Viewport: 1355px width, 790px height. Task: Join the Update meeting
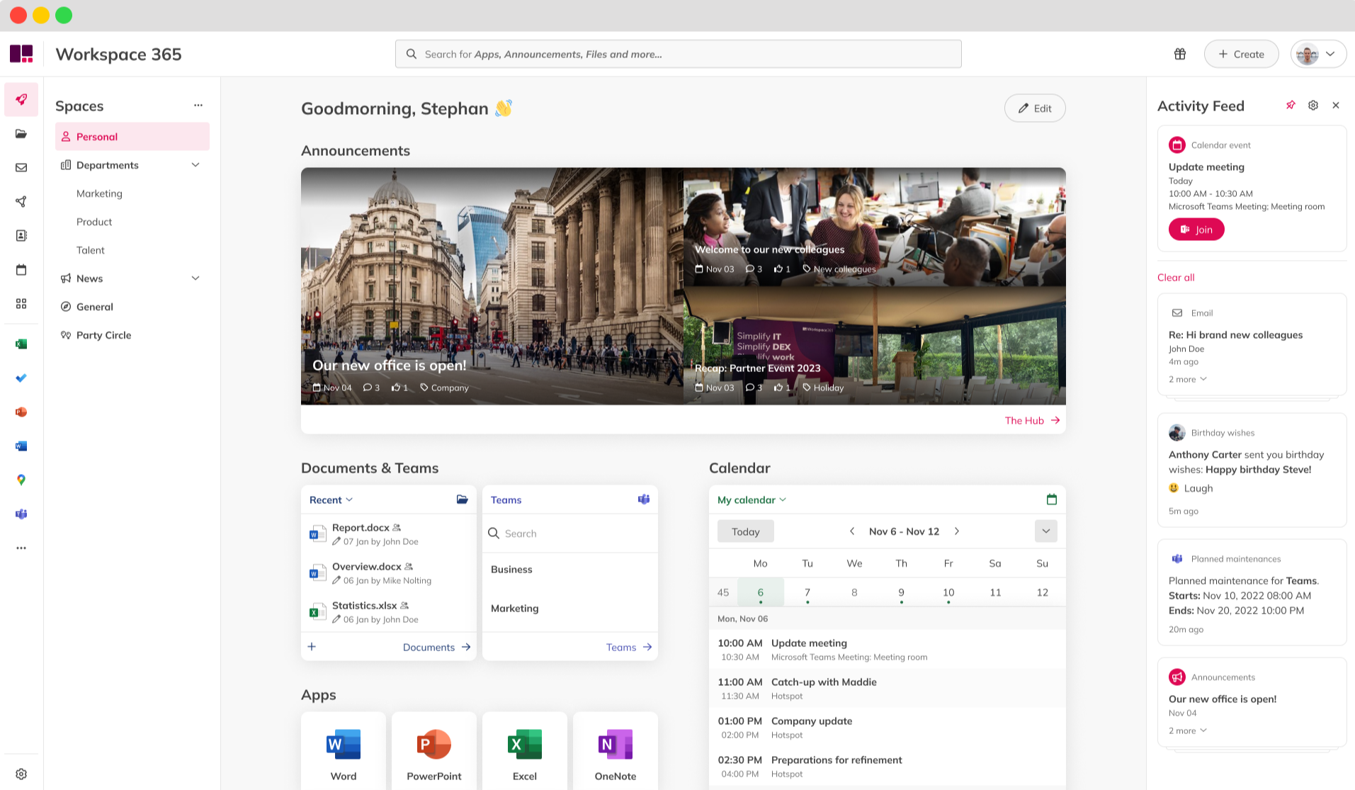pyautogui.click(x=1196, y=229)
